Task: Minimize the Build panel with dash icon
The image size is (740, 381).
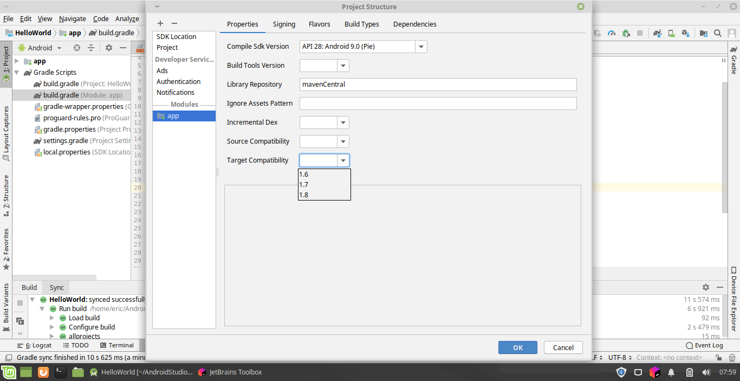Action: [x=720, y=287]
